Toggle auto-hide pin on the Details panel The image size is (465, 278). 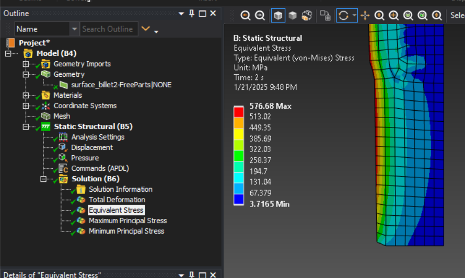(192, 275)
